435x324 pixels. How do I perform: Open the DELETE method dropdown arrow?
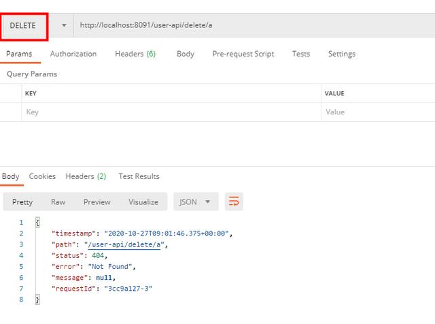[x=64, y=25]
